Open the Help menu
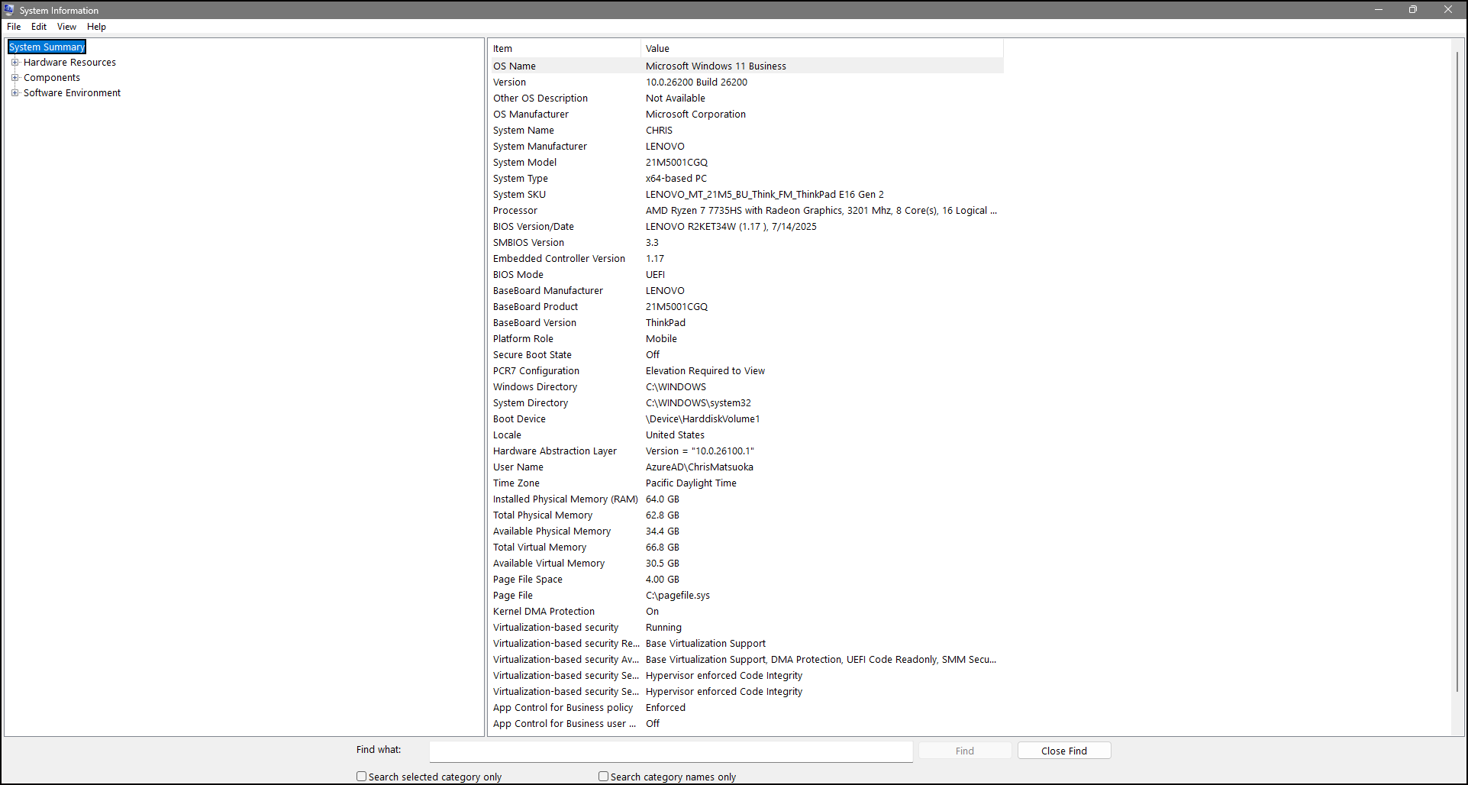1468x785 pixels. tap(96, 27)
